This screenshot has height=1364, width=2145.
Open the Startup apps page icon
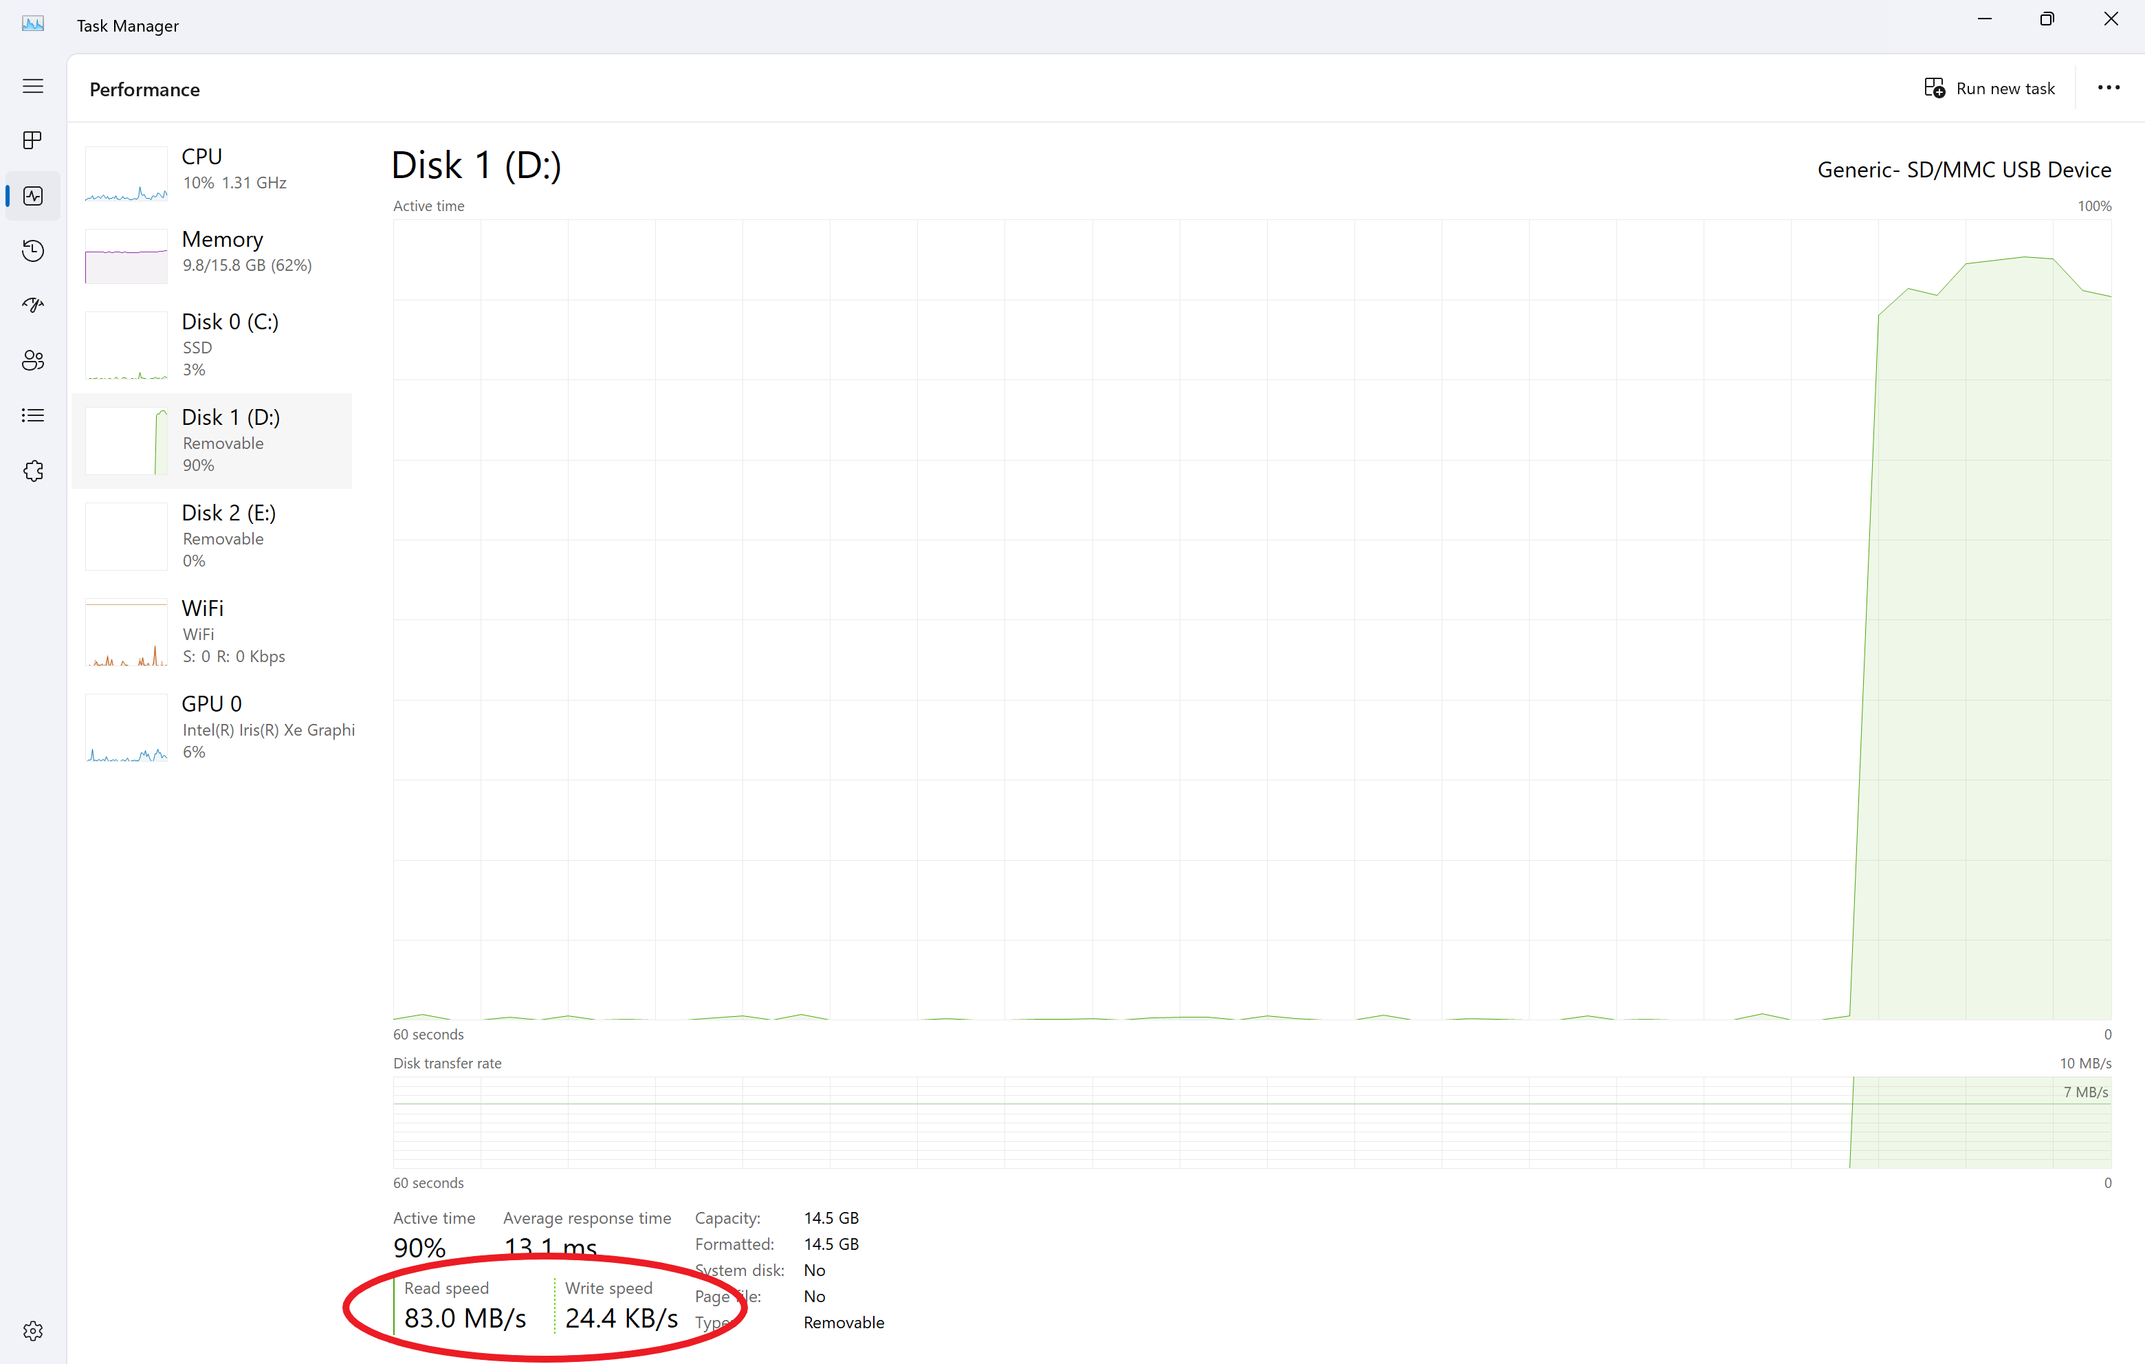point(33,305)
